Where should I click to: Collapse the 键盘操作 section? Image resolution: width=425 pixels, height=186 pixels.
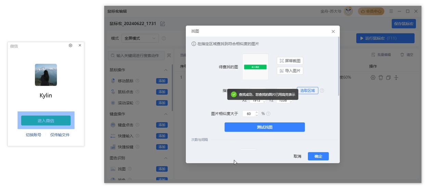(166, 114)
